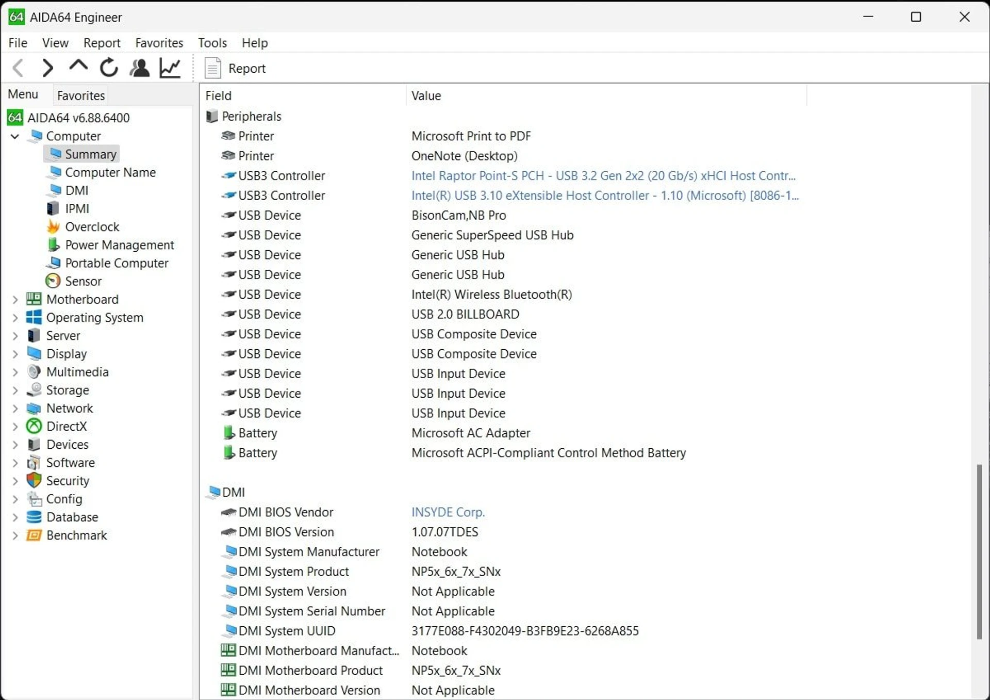Open the Sensor gauge icon item

pos(53,281)
